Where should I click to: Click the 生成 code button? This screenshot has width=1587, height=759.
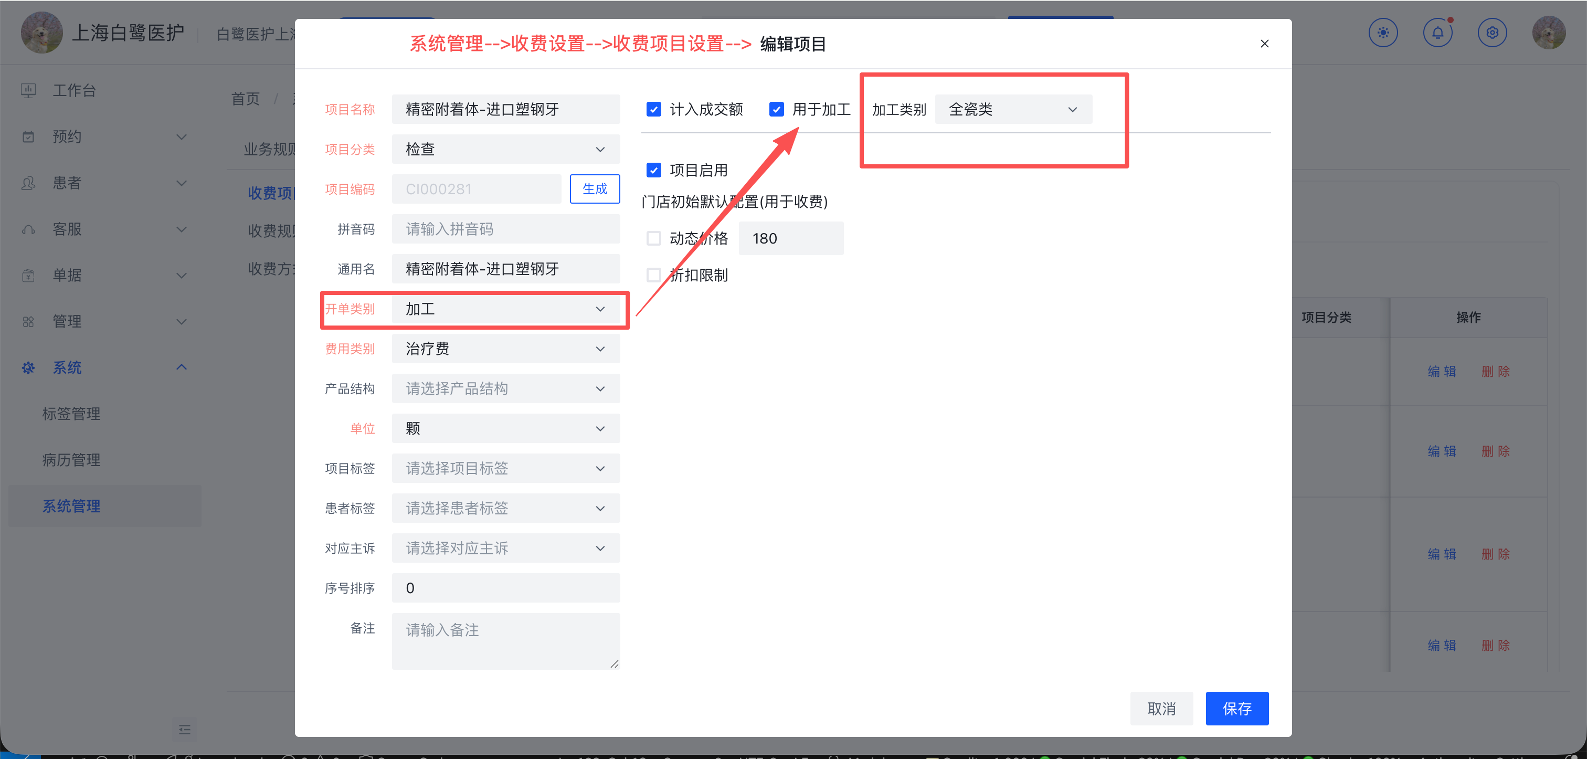595,189
